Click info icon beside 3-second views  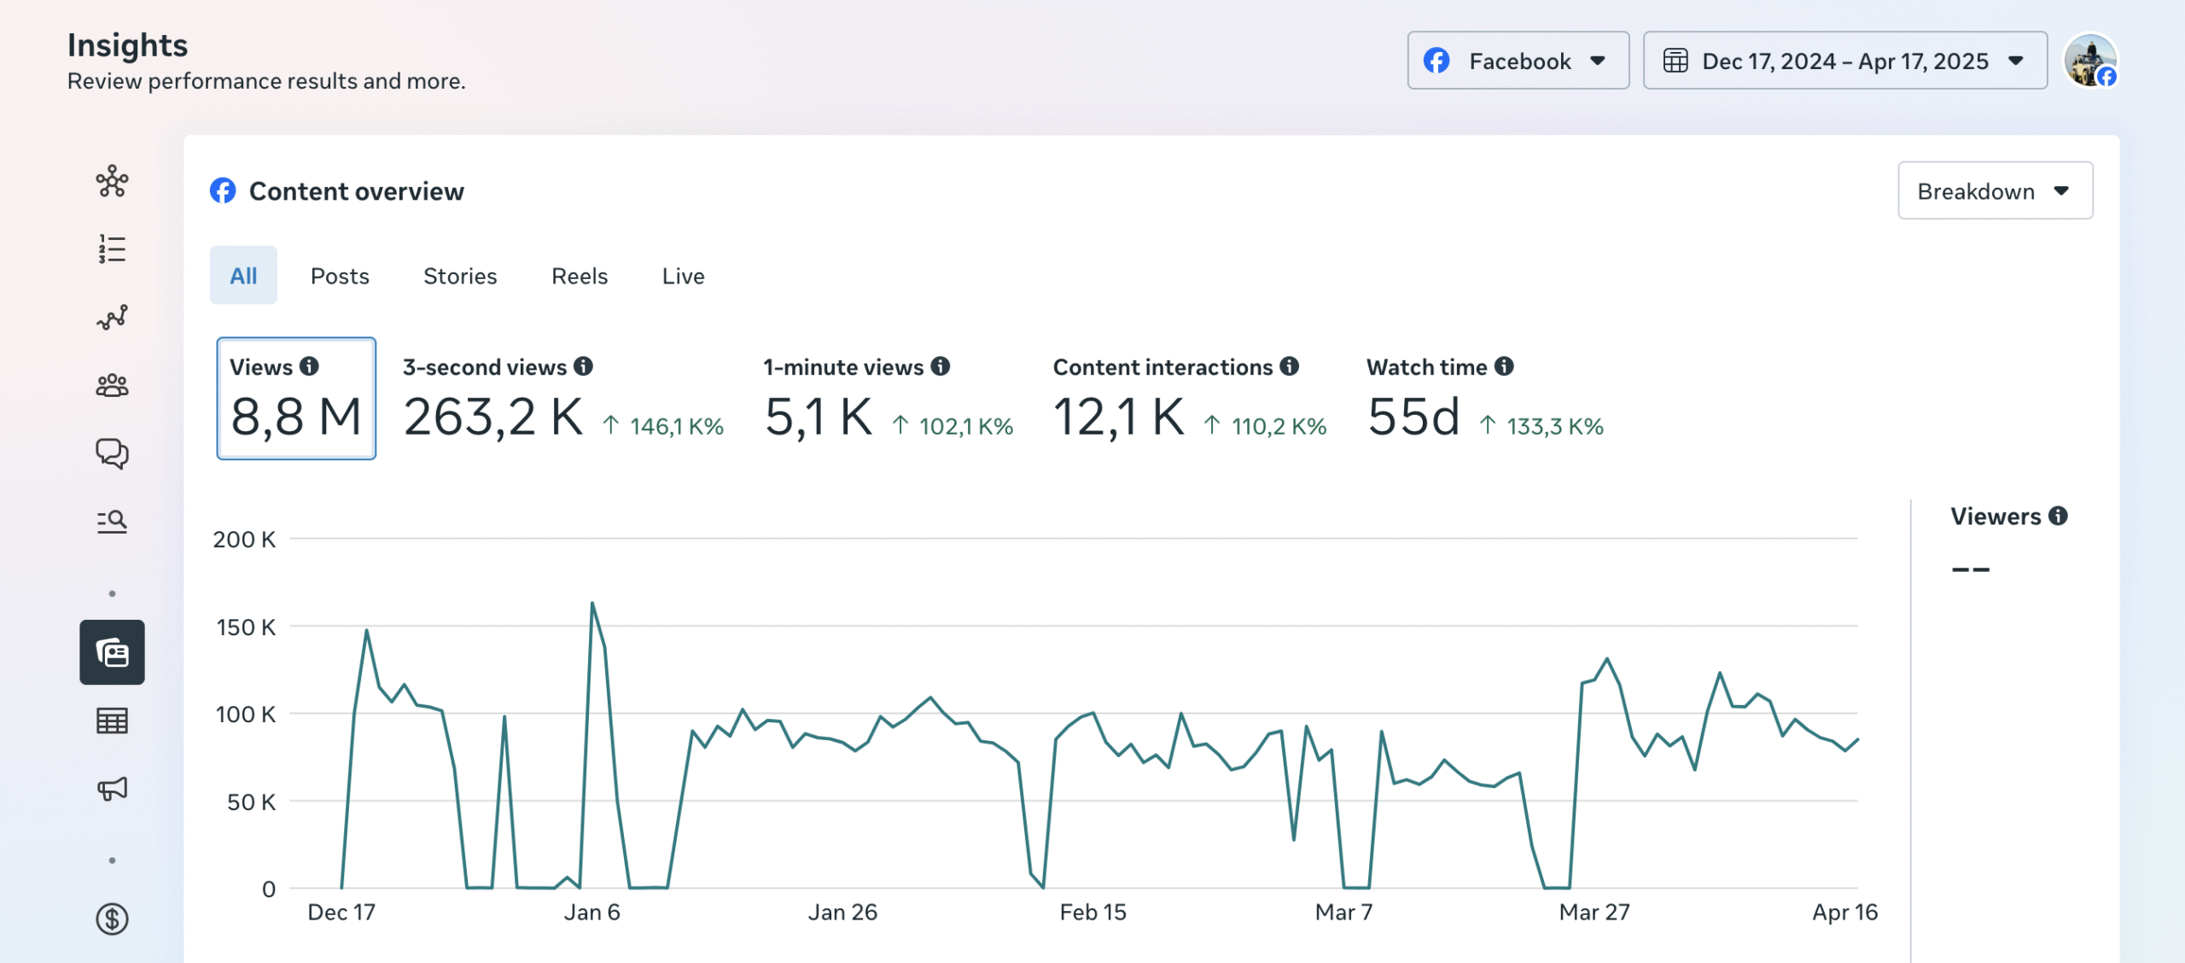pyautogui.click(x=583, y=366)
